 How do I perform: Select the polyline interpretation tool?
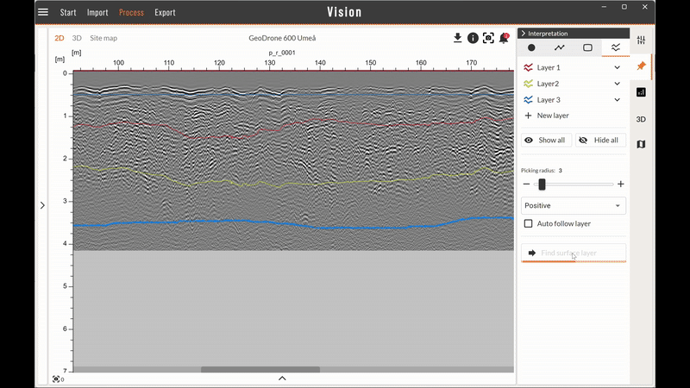tap(560, 48)
